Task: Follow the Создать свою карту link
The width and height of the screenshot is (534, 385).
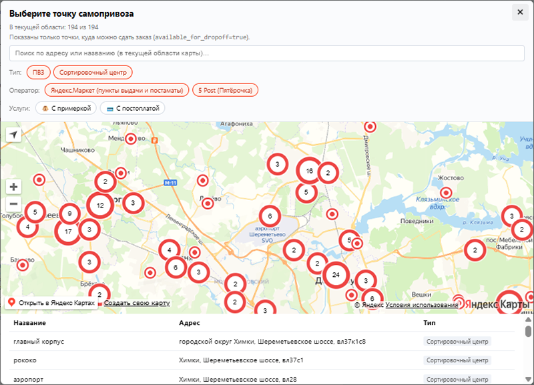Action: click(137, 303)
